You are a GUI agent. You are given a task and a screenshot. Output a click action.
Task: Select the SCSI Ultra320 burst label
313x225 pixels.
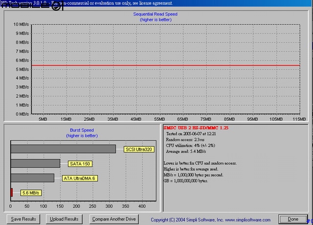[139, 149]
